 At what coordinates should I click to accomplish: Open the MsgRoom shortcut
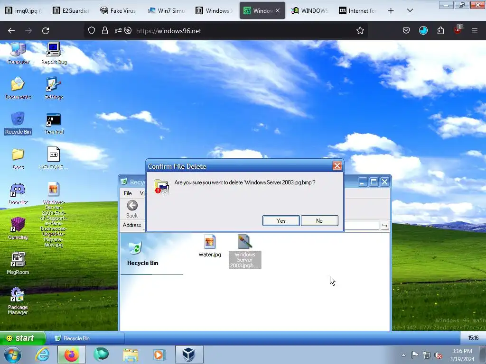[x=18, y=264]
